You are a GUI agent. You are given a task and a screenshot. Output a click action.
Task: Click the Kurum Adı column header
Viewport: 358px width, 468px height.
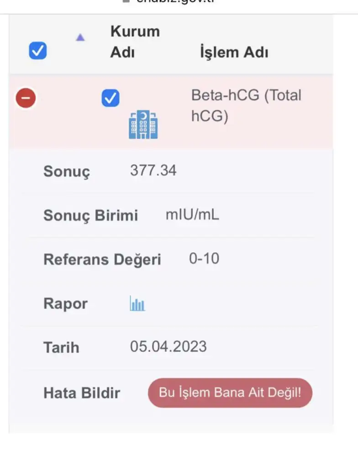[x=135, y=42]
